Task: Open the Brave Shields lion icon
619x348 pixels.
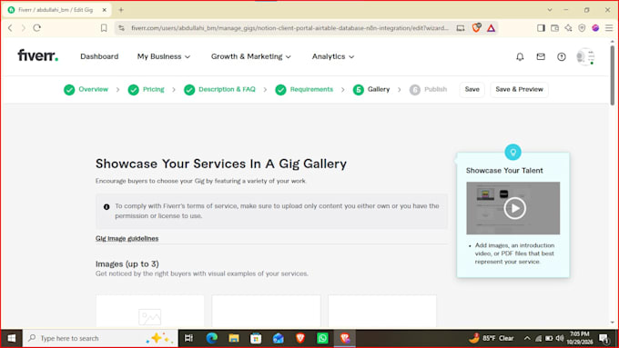Action: pos(476,28)
